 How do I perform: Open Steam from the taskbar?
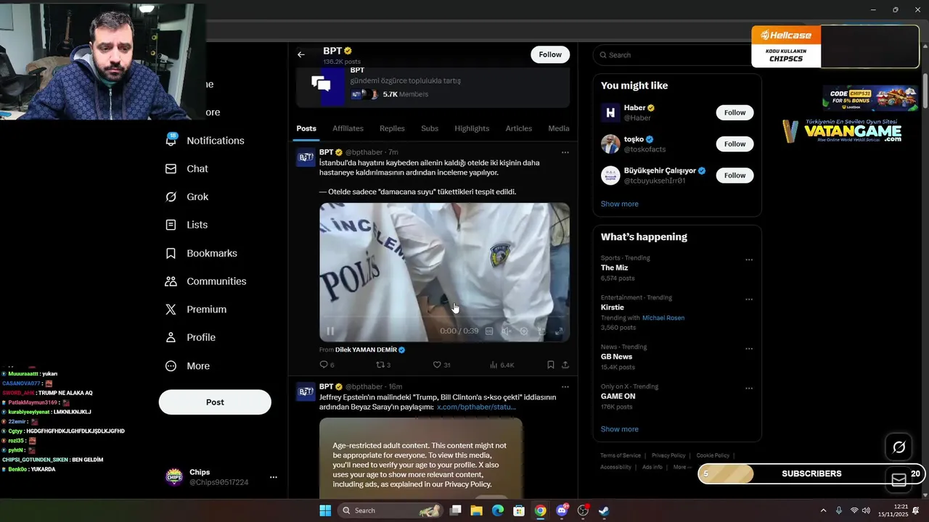click(x=604, y=510)
